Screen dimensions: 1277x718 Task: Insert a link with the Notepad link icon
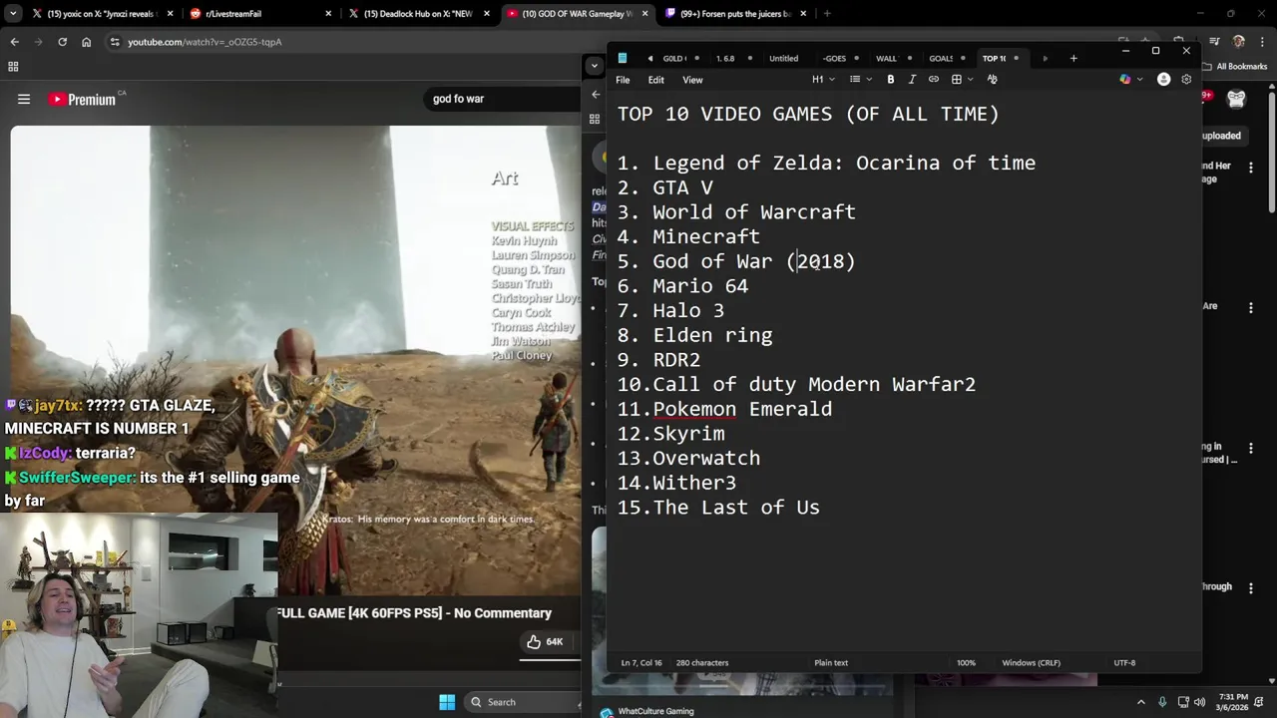934,80
